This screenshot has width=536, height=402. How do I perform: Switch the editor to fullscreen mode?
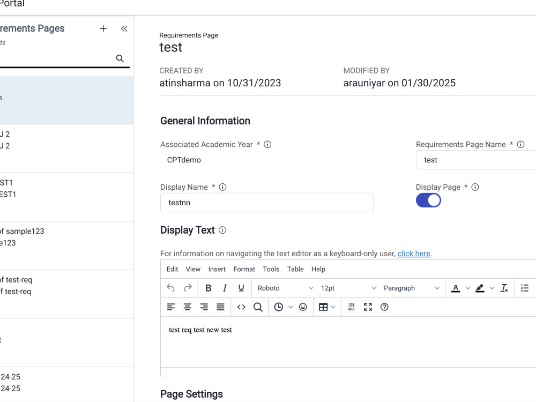pos(368,307)
